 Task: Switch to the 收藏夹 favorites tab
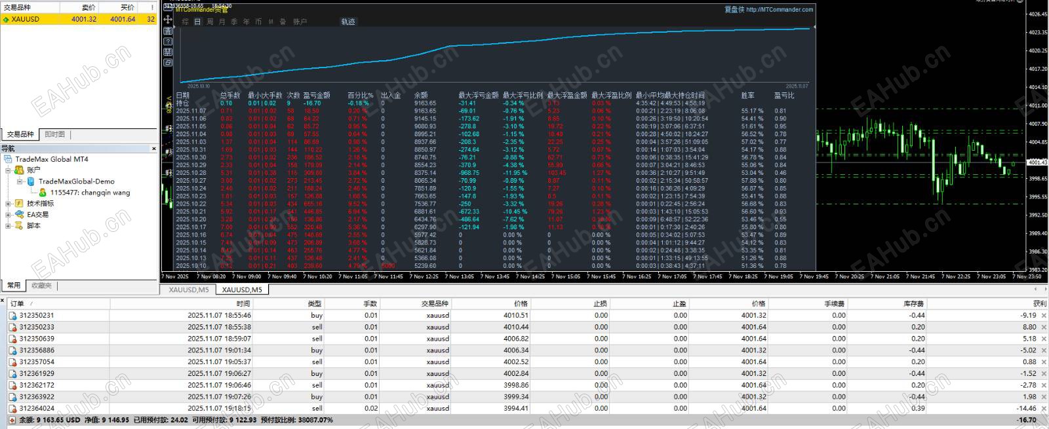[41, 286]
